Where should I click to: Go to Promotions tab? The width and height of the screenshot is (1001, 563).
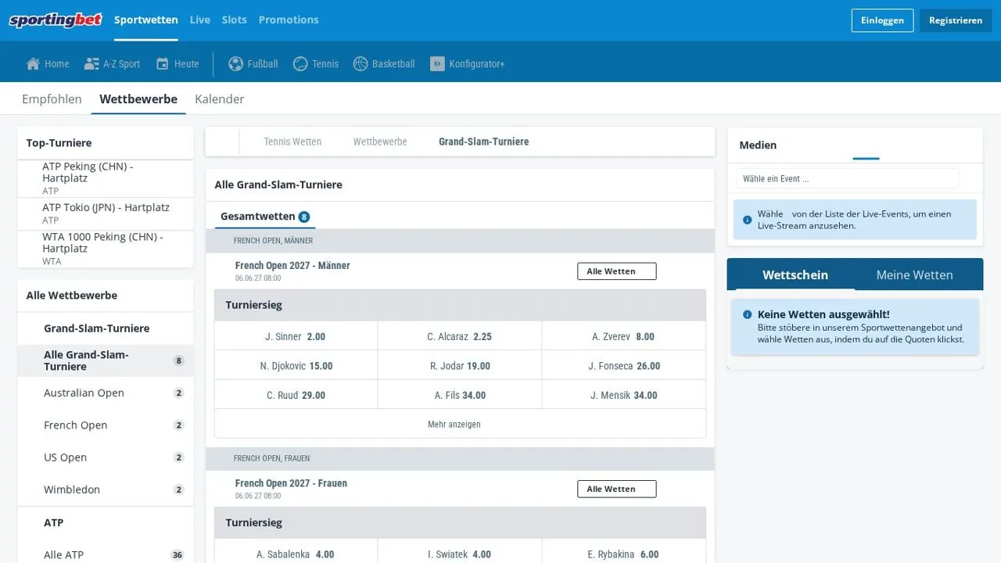coord(289,20)
